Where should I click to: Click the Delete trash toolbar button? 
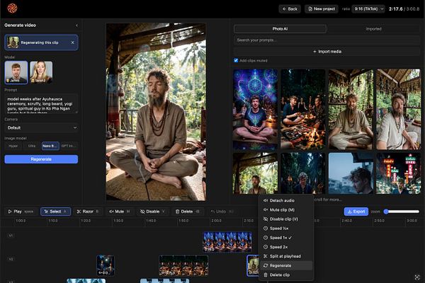pyautogui.click(x=187, y=212)
